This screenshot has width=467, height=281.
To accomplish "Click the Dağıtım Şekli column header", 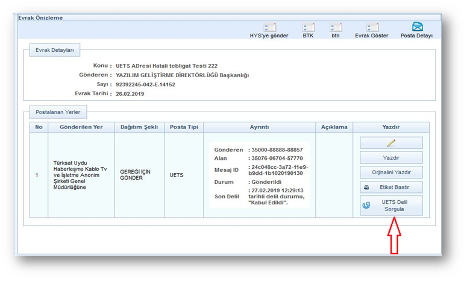I will coord(139,127).
